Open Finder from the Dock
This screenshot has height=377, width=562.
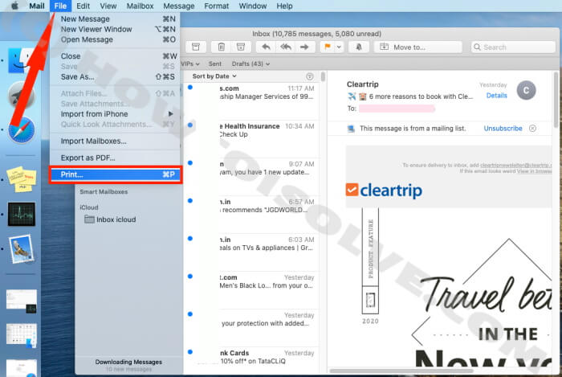[x=20, y=60]
